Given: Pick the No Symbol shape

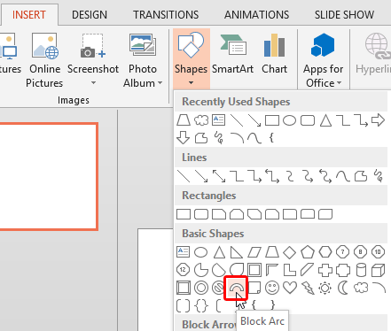Looking at the screenshot, I should [x=219, y=288].
